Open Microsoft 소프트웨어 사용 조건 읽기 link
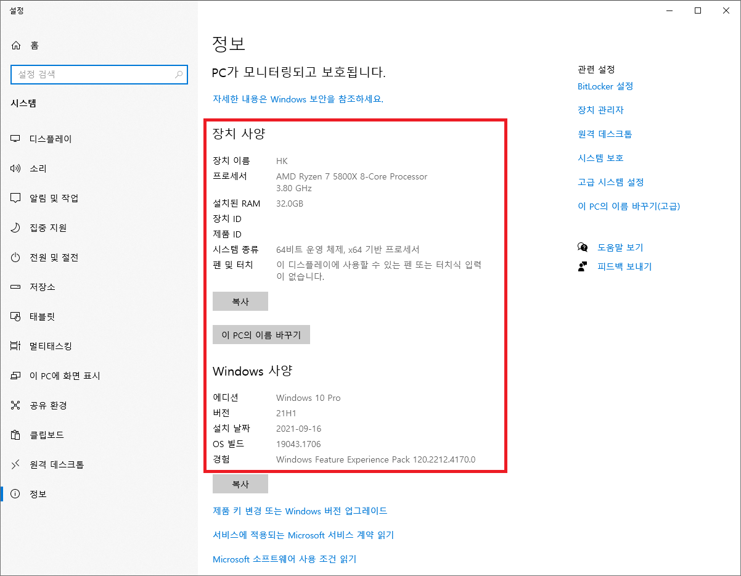Image resolution: width=741 pixels, height=576 pixels. [285, 559]
